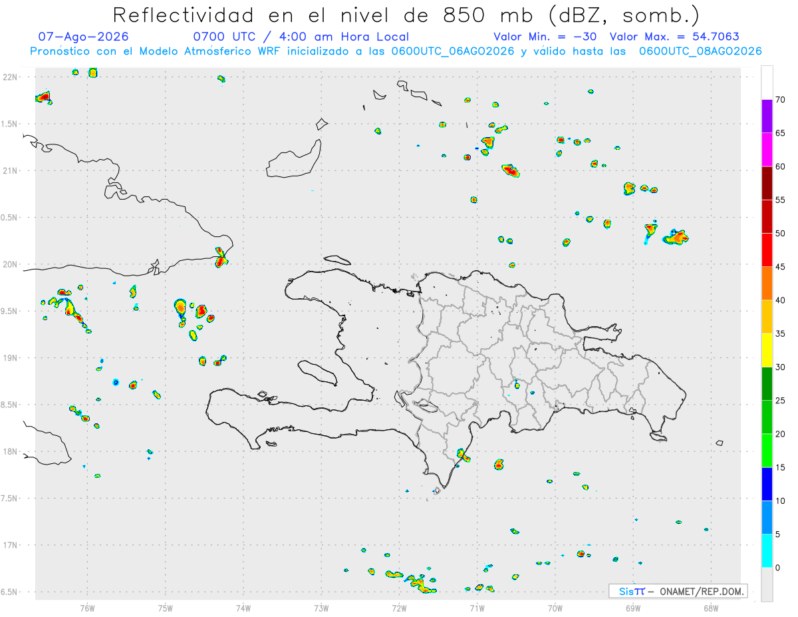
Task: Click the longitude label "72W"
Action: pyautogui.click(x=399, y=608)
